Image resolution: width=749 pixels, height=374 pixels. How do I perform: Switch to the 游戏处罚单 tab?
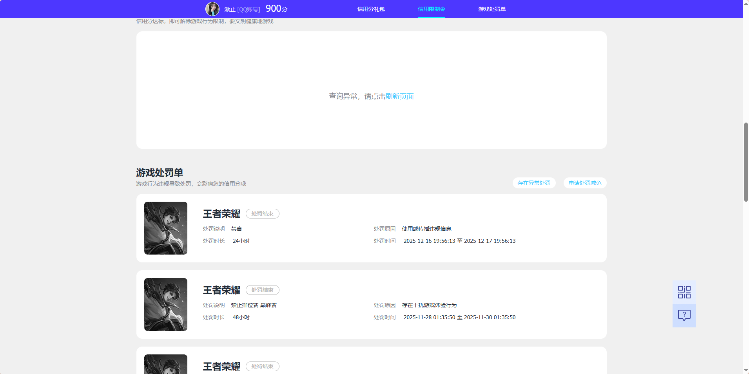pos(491,9)
